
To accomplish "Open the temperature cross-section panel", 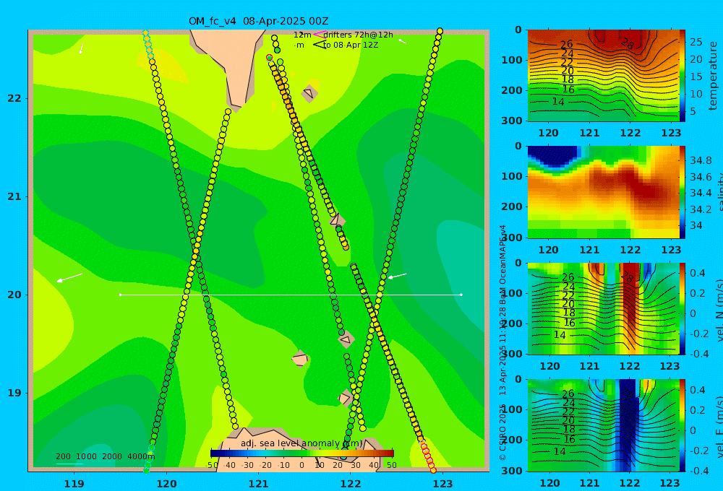I will [603, 76].
